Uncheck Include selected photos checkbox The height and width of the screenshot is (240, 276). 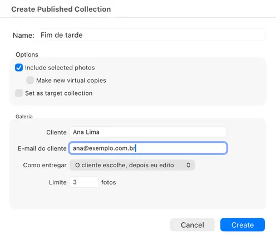pyautogui.click(x=19, y=68)
